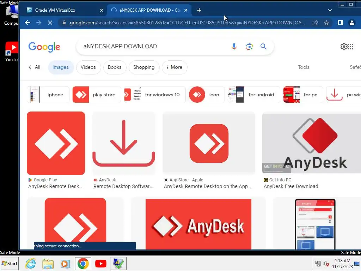Image resolution: width=361 pixels, height=271 pixels.
Task: Click the muted volume tray icon
Action: 326,264
